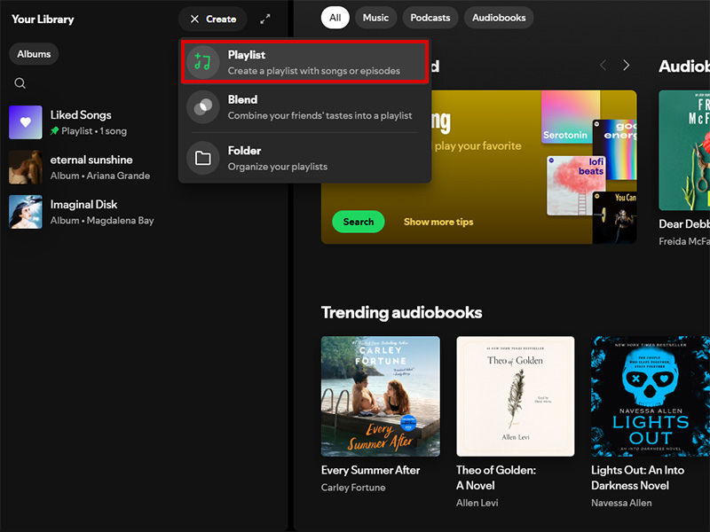Open Every Summer After audiobook cover
The height and width of the screenshot is (532, 710).
coord(381,396)
